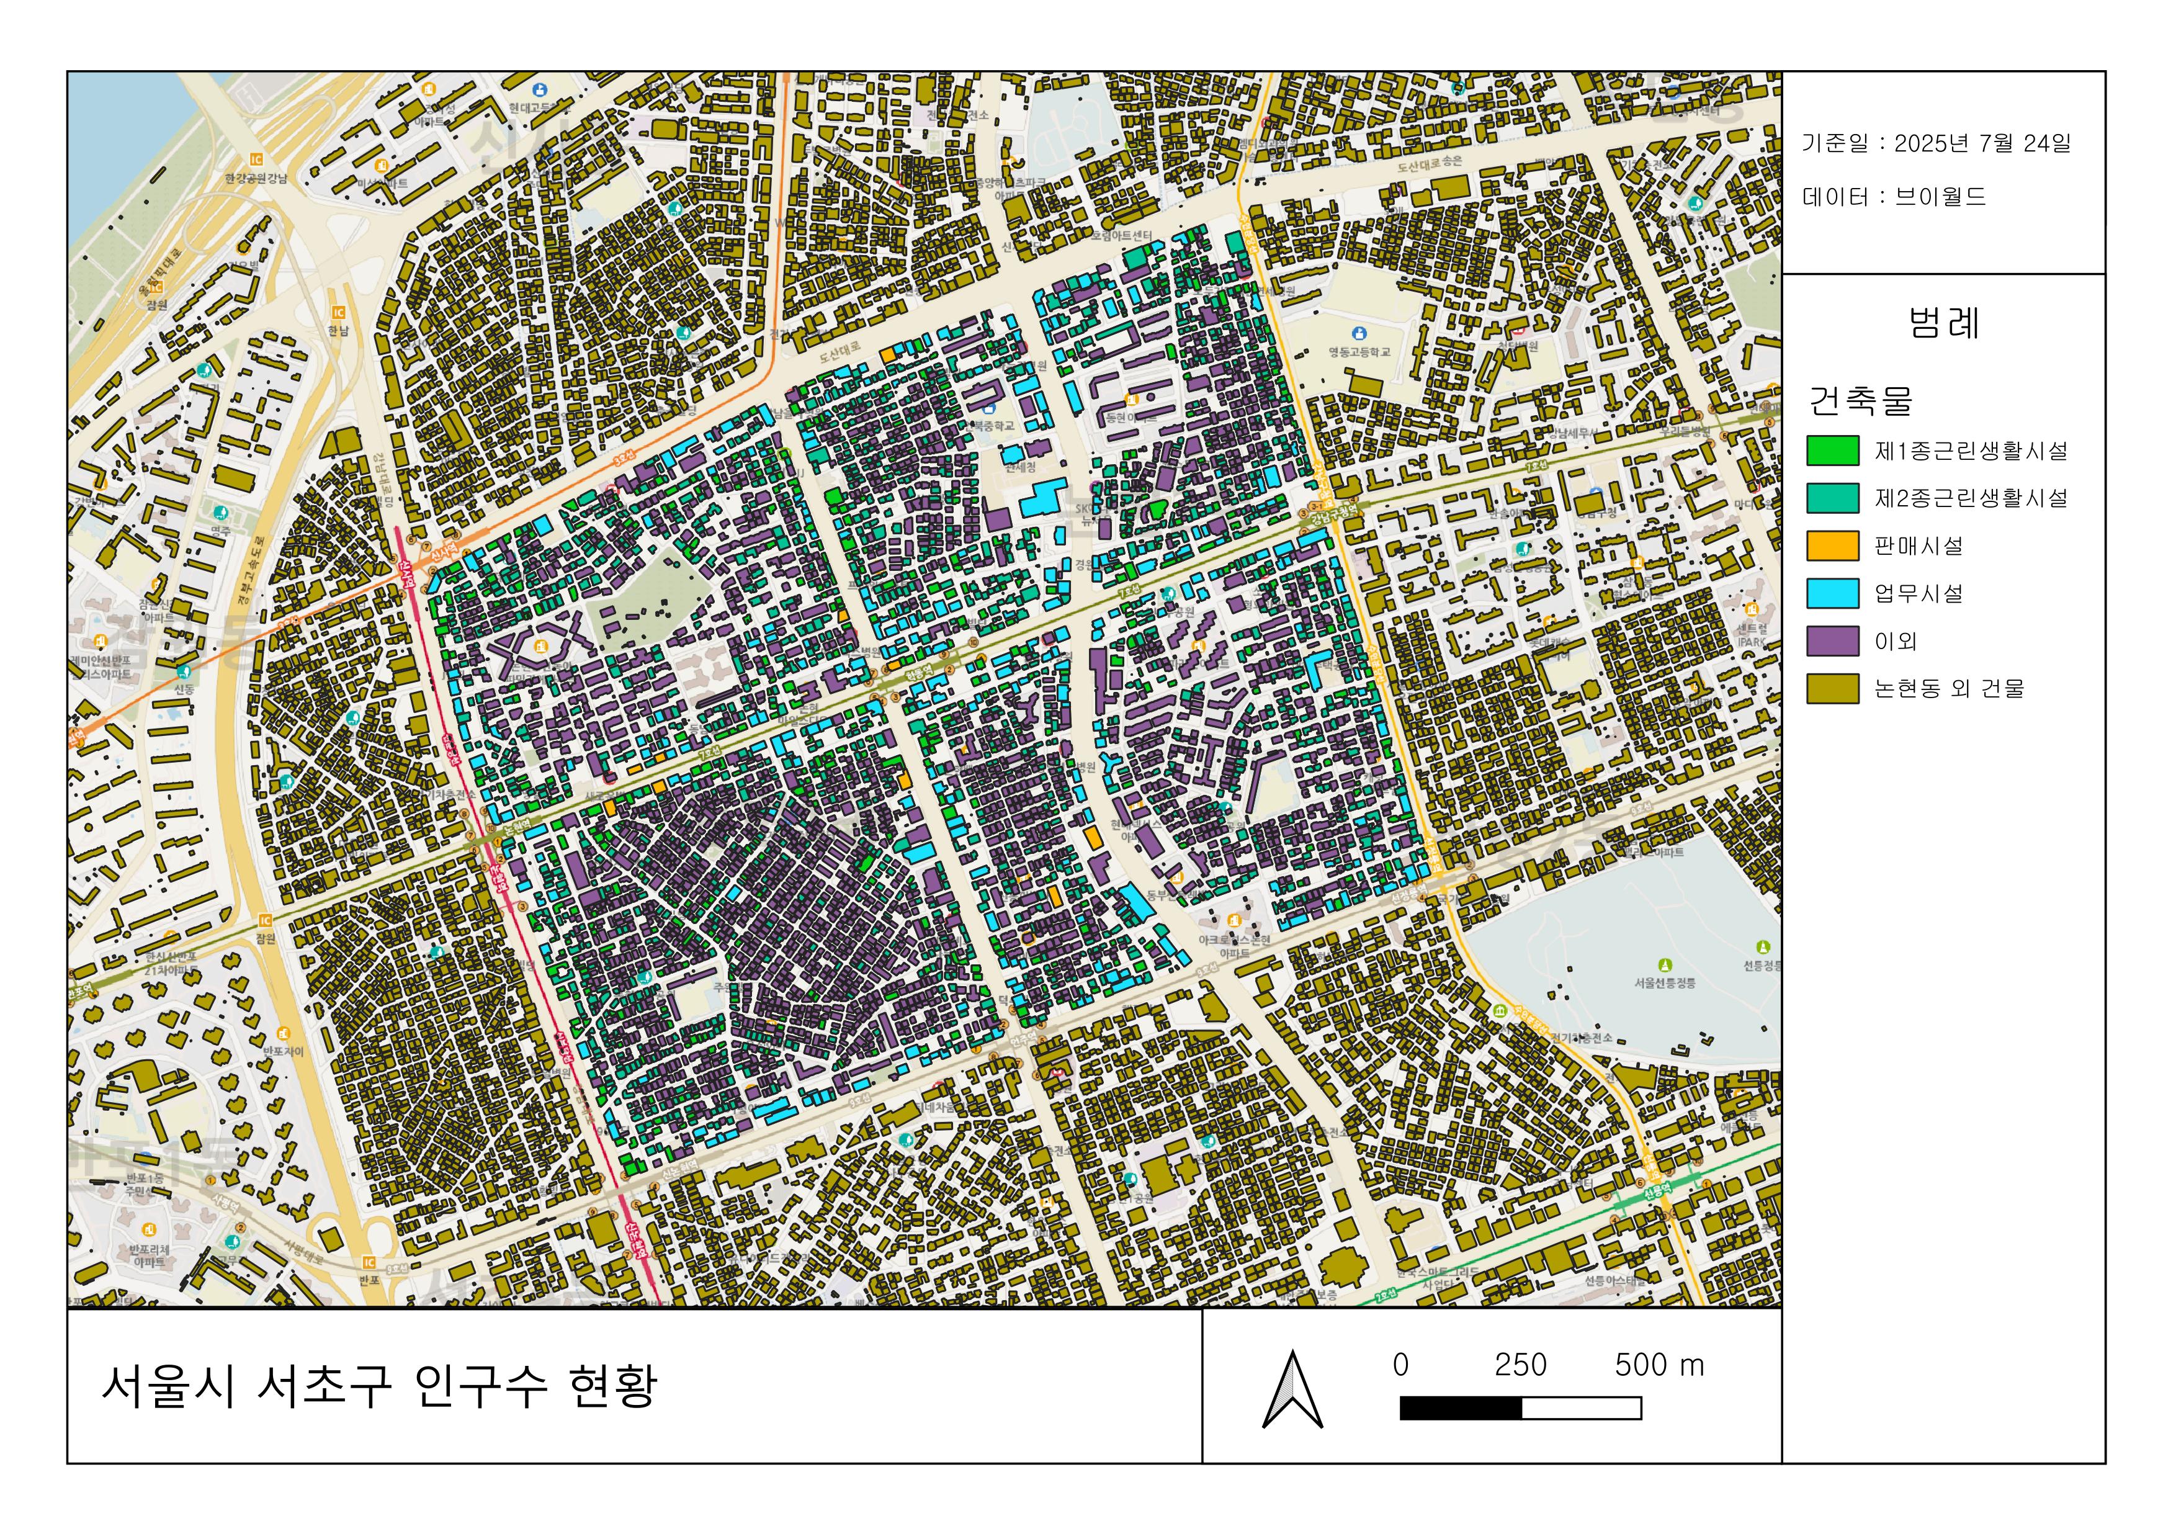This screenshot has width=2176, height=1539.
Task: Click the 건축물 legend group label
Action: 1860,401
